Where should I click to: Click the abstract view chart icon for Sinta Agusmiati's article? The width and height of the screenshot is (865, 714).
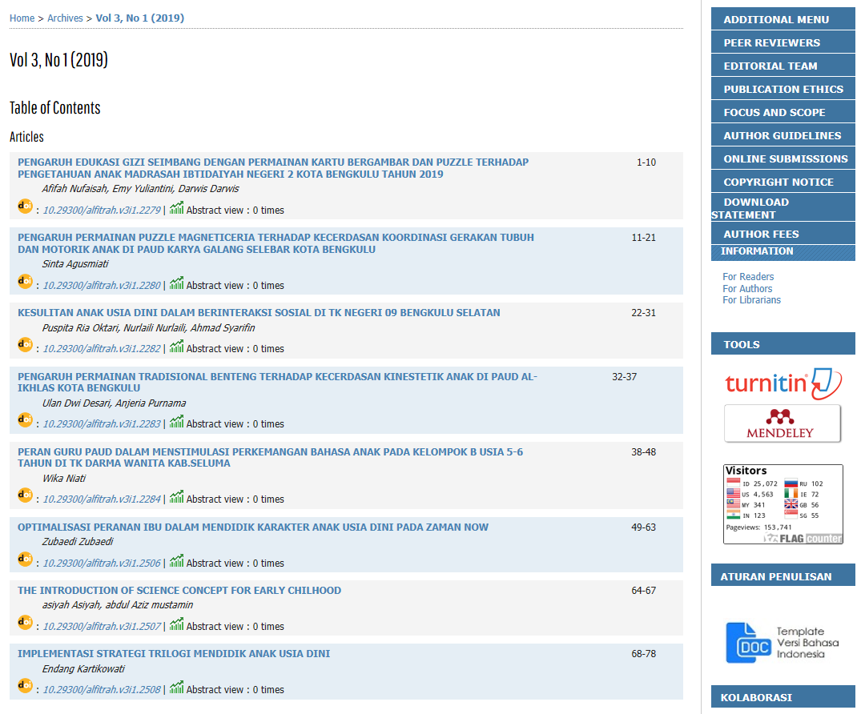176,283
